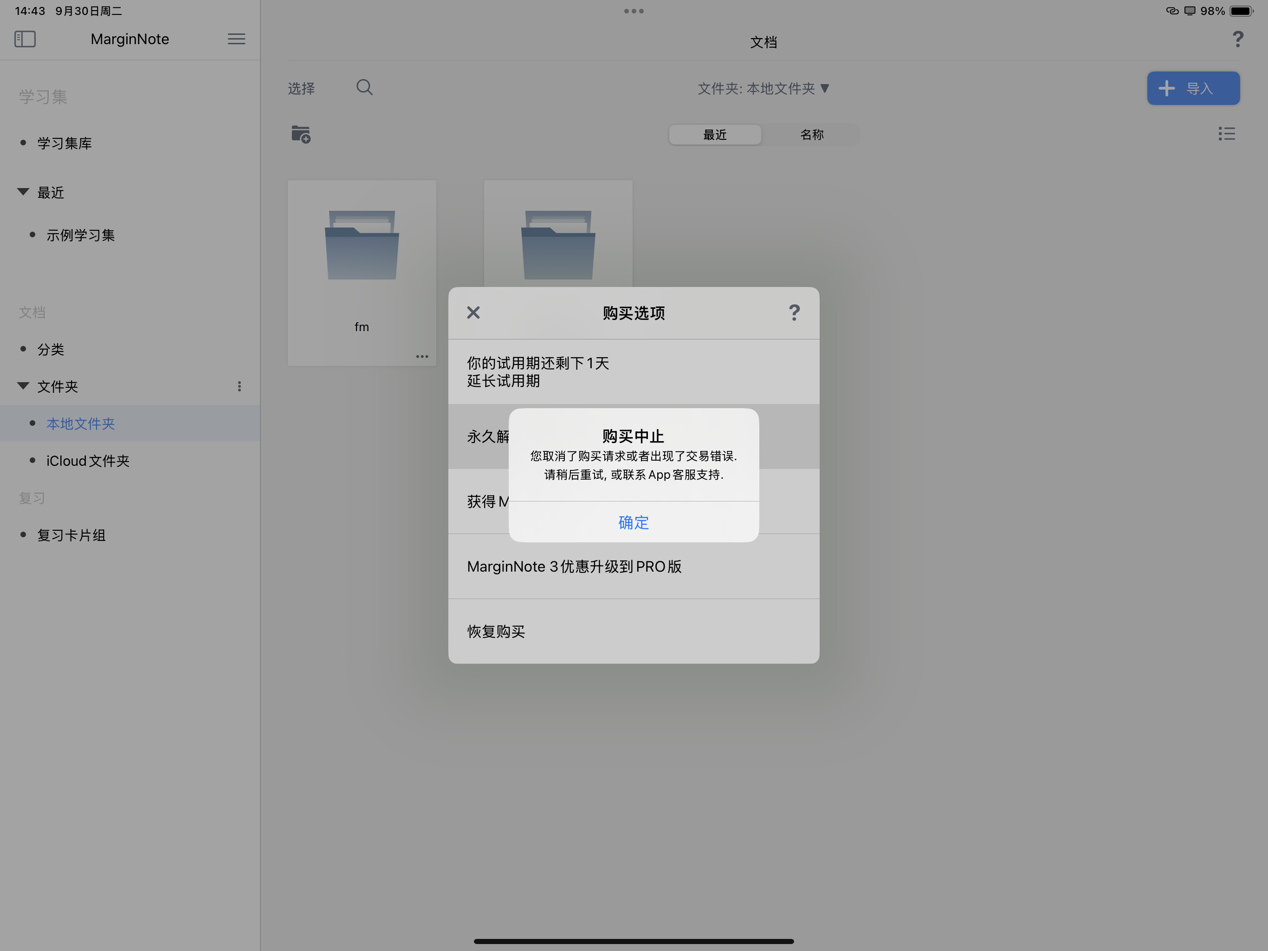Collapse the 最近 section triangle
1268x951 pixels.
pos(23,192)
